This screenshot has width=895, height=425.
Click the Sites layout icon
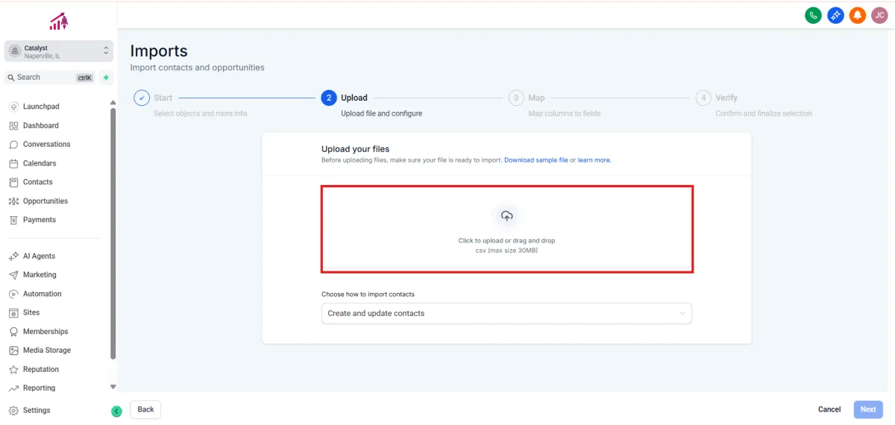click(13, 312)
